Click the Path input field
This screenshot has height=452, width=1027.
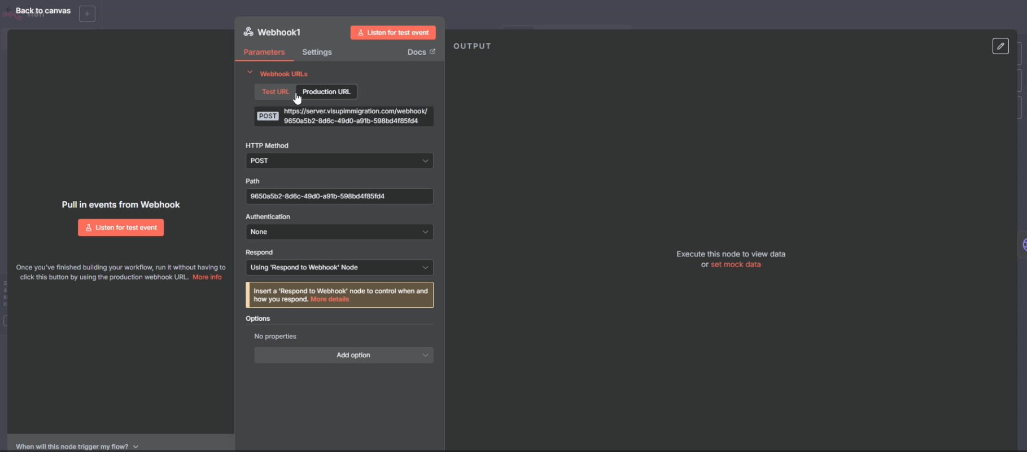coord(339,196)
